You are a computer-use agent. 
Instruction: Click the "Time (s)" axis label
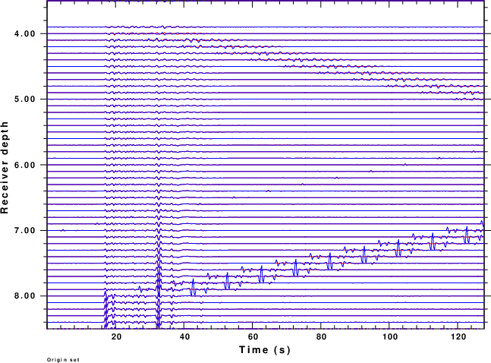pos(265,350)
